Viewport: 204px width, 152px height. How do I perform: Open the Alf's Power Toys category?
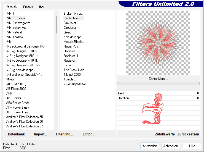[17, 112]
